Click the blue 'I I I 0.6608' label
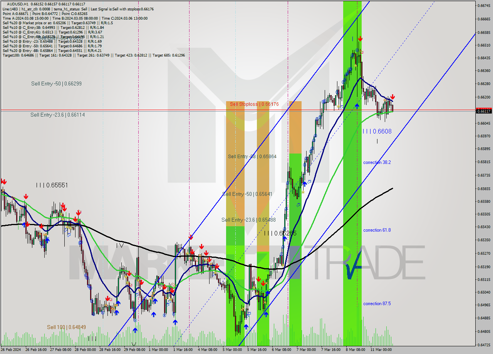This screenshot has height=354, width=493. point(377,131)
